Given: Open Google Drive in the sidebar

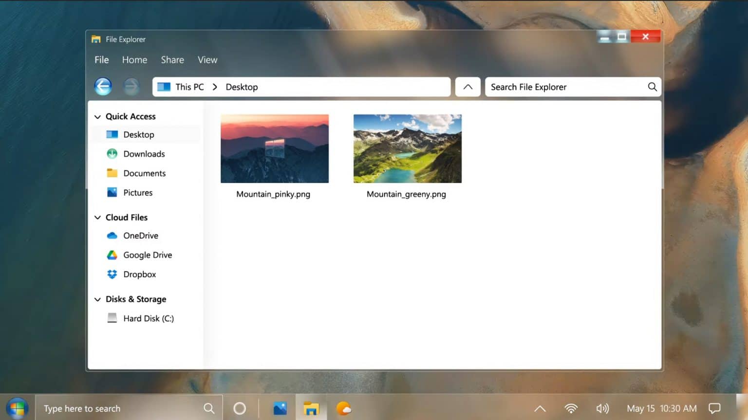Looking at the screenshot, I should tap(148, 255).
